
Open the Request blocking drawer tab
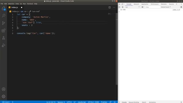tap(134, 102)
